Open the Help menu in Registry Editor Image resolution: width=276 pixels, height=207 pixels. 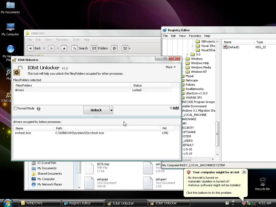point(207,36)
